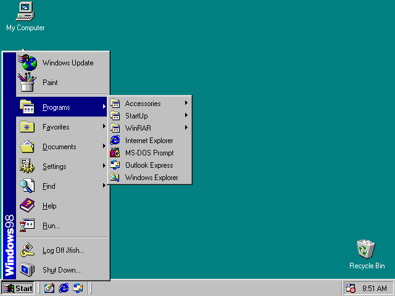Click the Accessories folder icon

[115, 103]
